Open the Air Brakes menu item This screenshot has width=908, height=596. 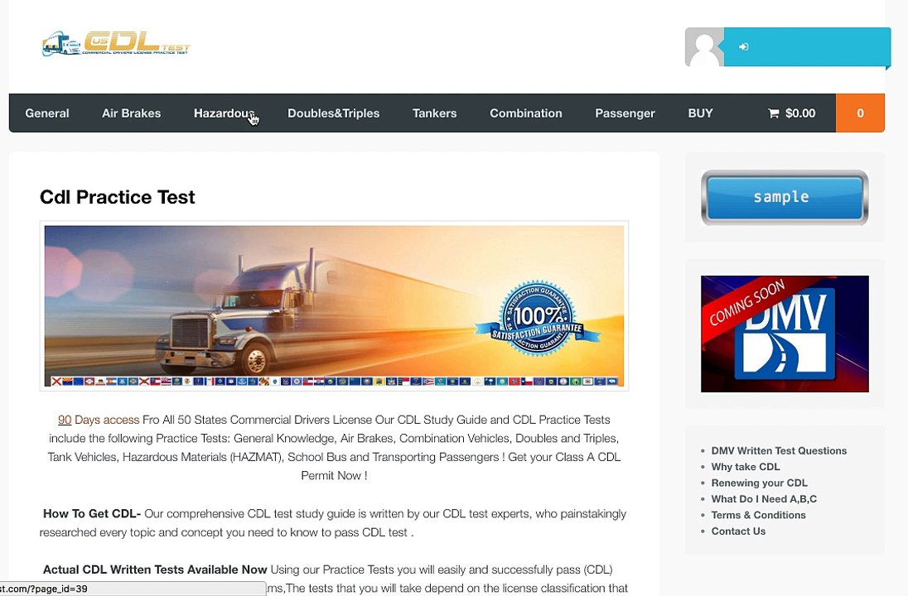click(x=132, y=113)
